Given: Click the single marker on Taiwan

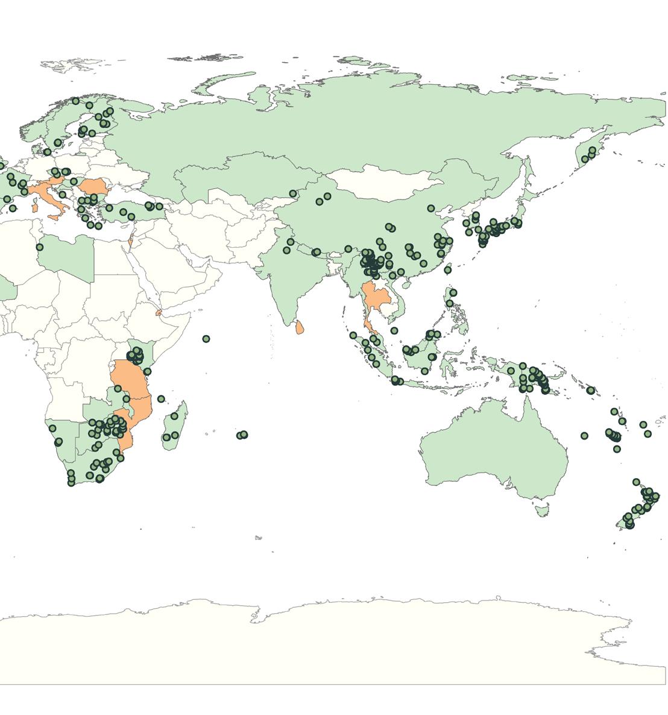Looking at the screenshot, I should pos(448,270).
